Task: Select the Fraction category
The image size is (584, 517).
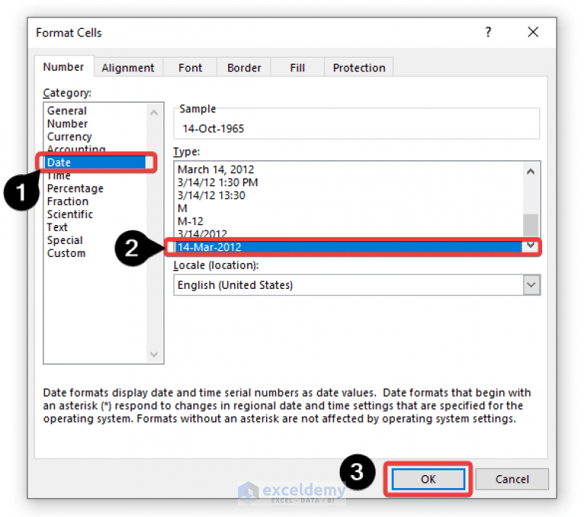Action: point(68,201)
